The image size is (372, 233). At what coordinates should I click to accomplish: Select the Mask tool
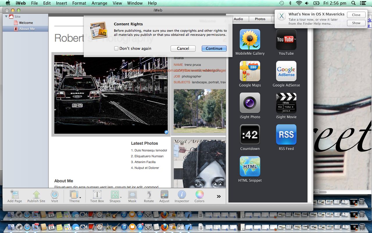132,195
